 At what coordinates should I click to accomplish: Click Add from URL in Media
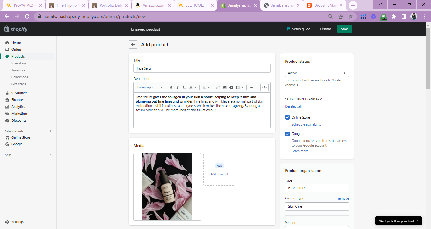point(220,174)
